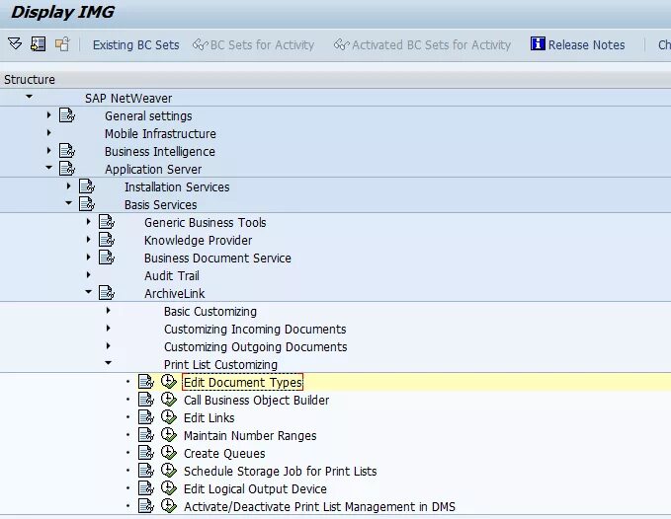Open documentation icon for General settings

click(x=67, y=116)
